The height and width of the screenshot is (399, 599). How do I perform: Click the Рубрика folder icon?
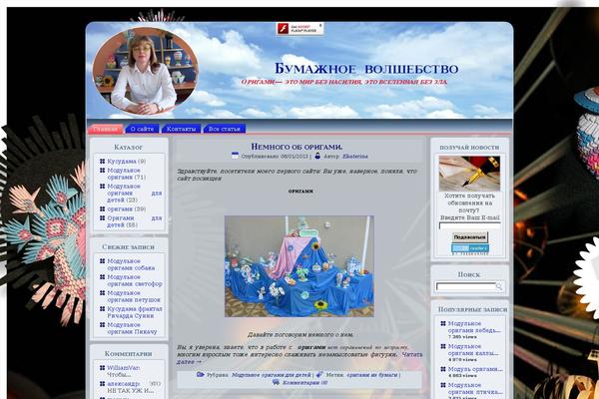pyautogui.click(x=201, y=375)
